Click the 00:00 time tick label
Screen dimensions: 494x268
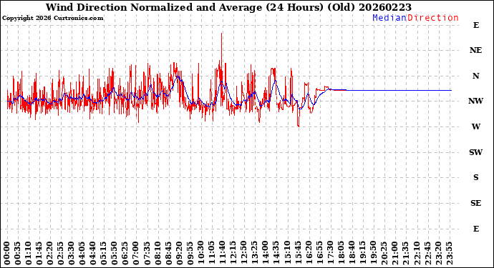(x=7, y=254)
